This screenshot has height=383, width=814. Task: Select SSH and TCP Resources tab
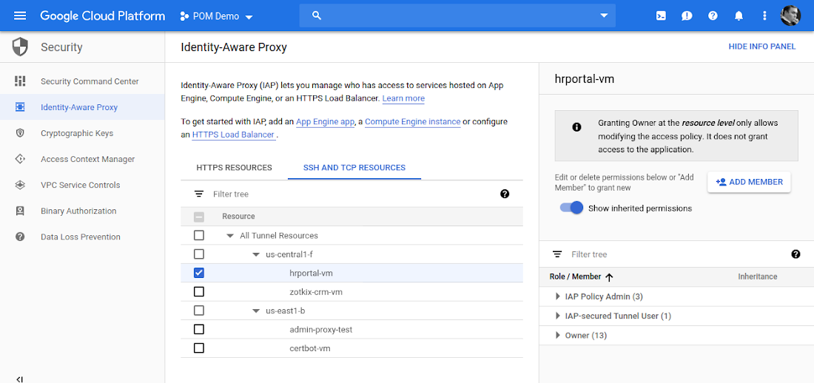coord(354,168)
